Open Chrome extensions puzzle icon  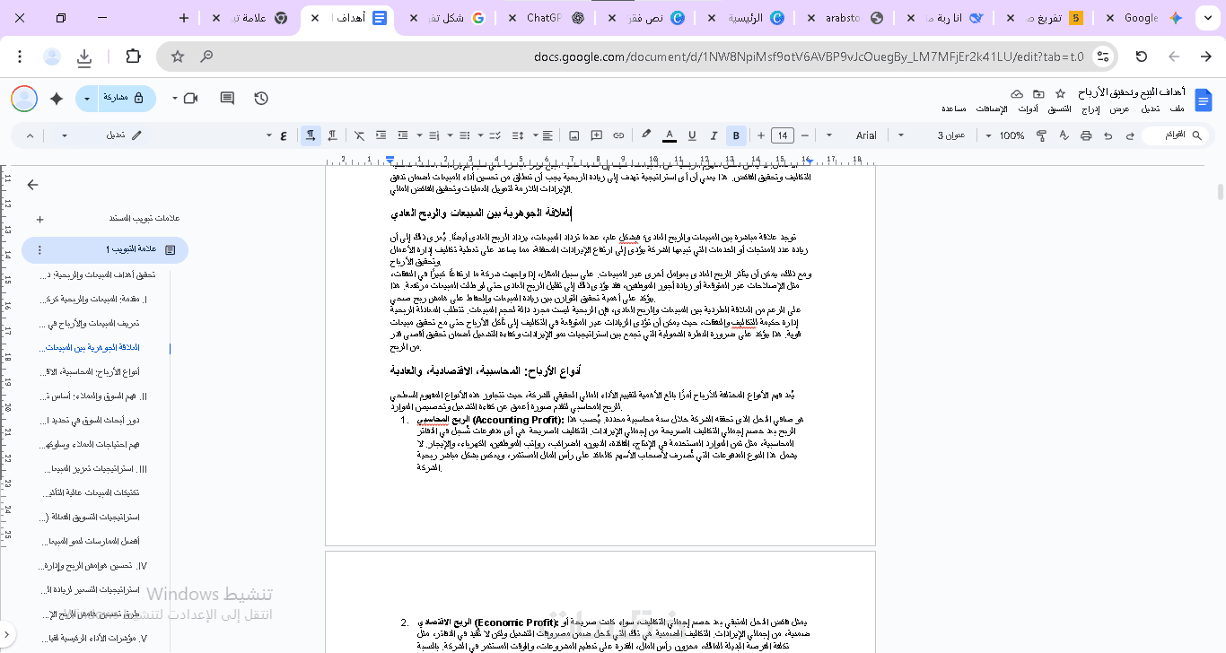[133, 57]
